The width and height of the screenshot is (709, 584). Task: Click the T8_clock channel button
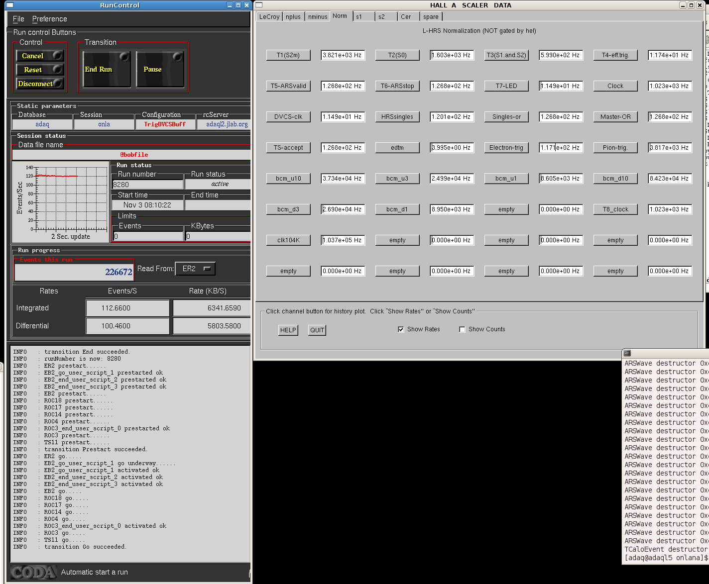coord(615,209)
